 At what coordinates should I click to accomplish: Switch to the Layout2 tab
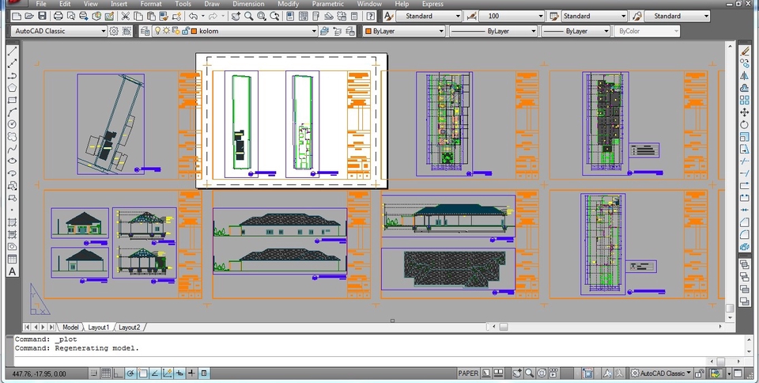pos(128,327)
